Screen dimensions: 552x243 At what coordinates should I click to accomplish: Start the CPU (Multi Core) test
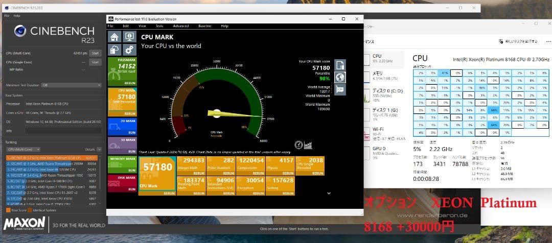95,53
